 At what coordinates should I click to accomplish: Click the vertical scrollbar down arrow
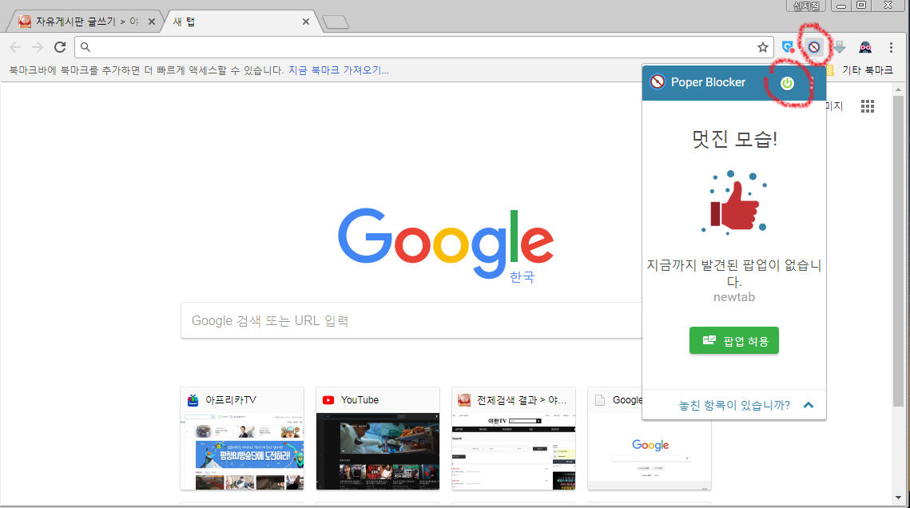point(898,498)
